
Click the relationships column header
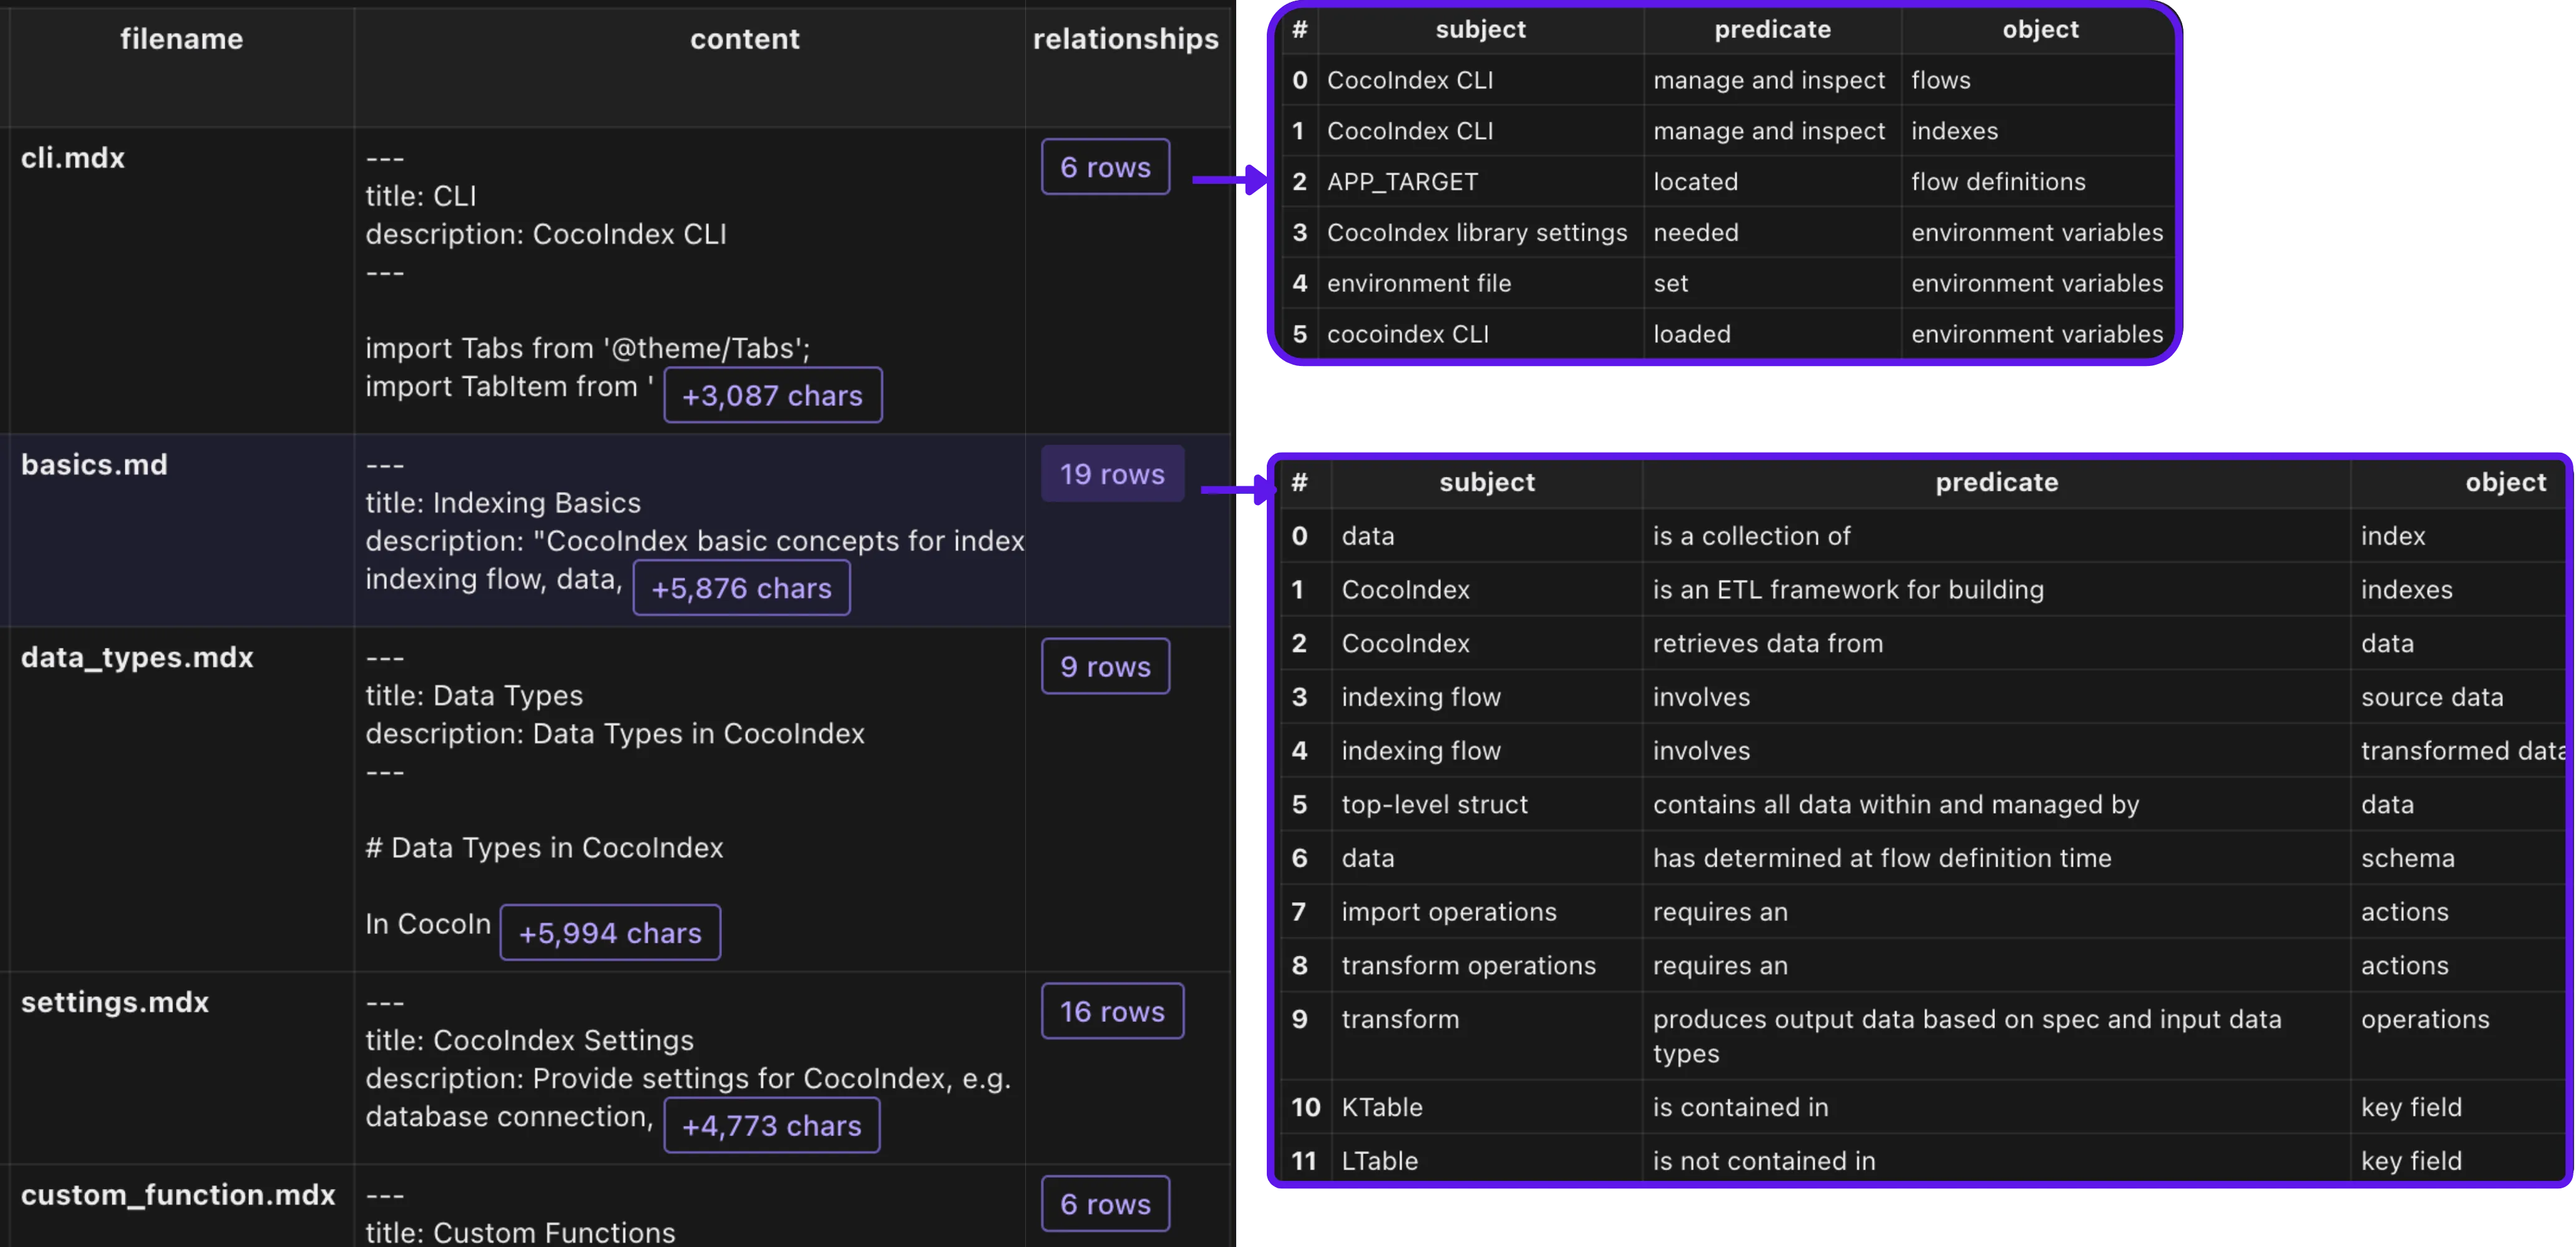coord(1125,39)
